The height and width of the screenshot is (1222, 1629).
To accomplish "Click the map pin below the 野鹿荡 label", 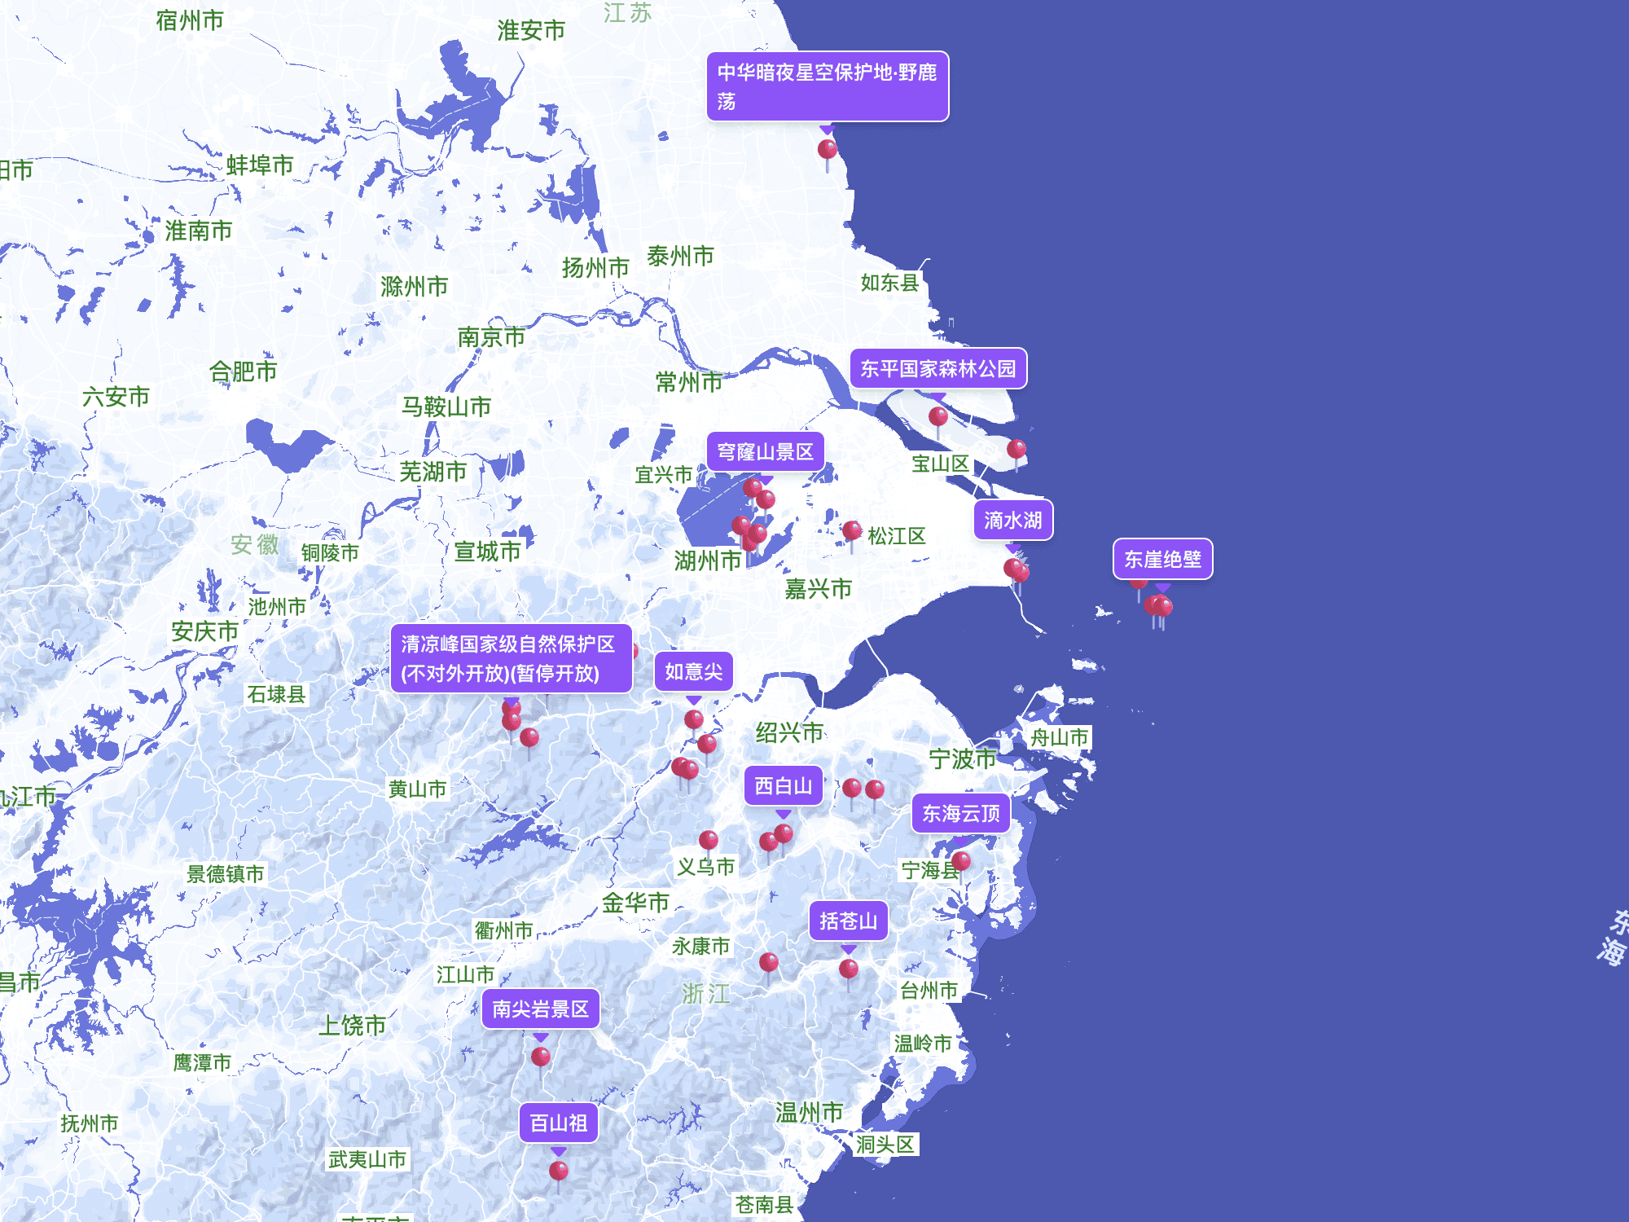I will click(827, 150).
